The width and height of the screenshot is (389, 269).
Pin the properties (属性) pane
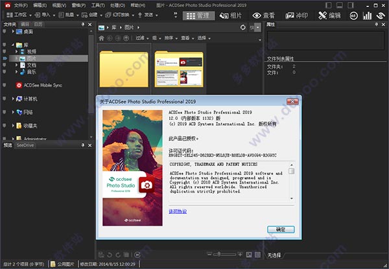point(376,24)
